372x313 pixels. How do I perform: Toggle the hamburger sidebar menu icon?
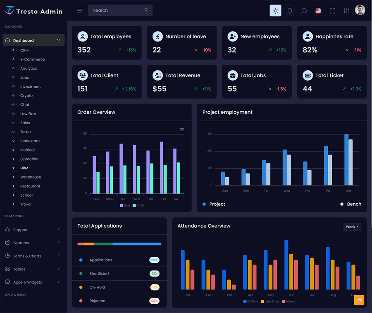[80, 10]
